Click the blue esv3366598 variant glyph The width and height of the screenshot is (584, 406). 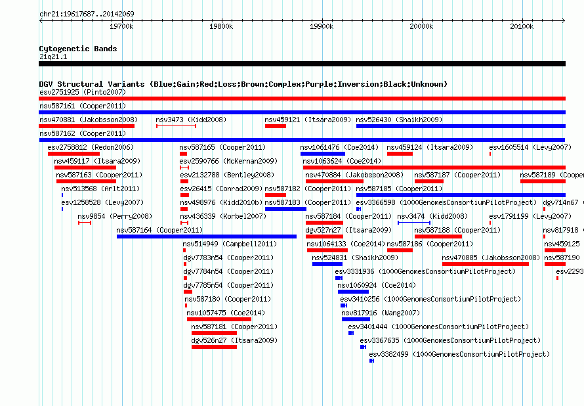pos(359,209)
